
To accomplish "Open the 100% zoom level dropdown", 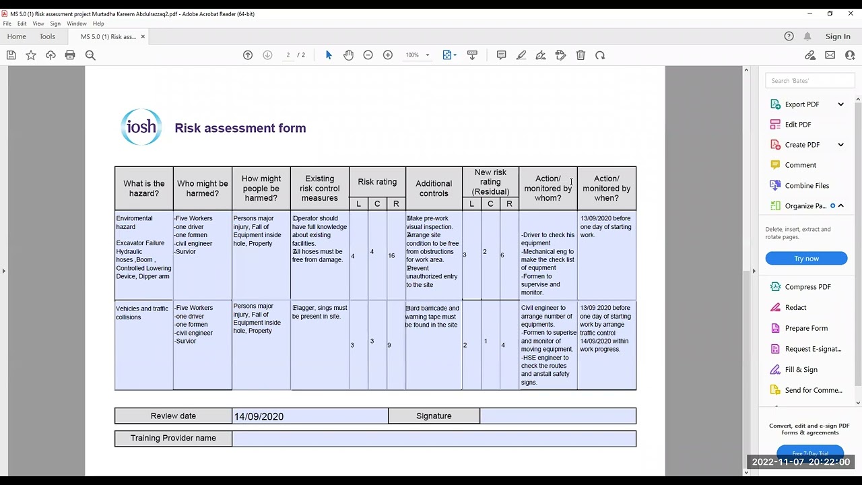I will coord(418,55).
